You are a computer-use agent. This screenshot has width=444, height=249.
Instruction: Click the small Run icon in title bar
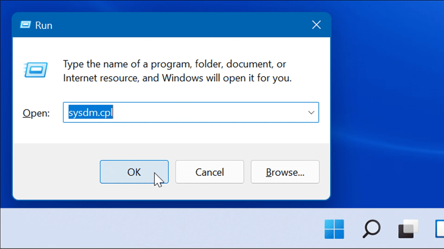pyautogui.click(x=25, y=25)
